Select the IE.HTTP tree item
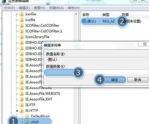This screenshot has width=149, height=124. point(32,111)
